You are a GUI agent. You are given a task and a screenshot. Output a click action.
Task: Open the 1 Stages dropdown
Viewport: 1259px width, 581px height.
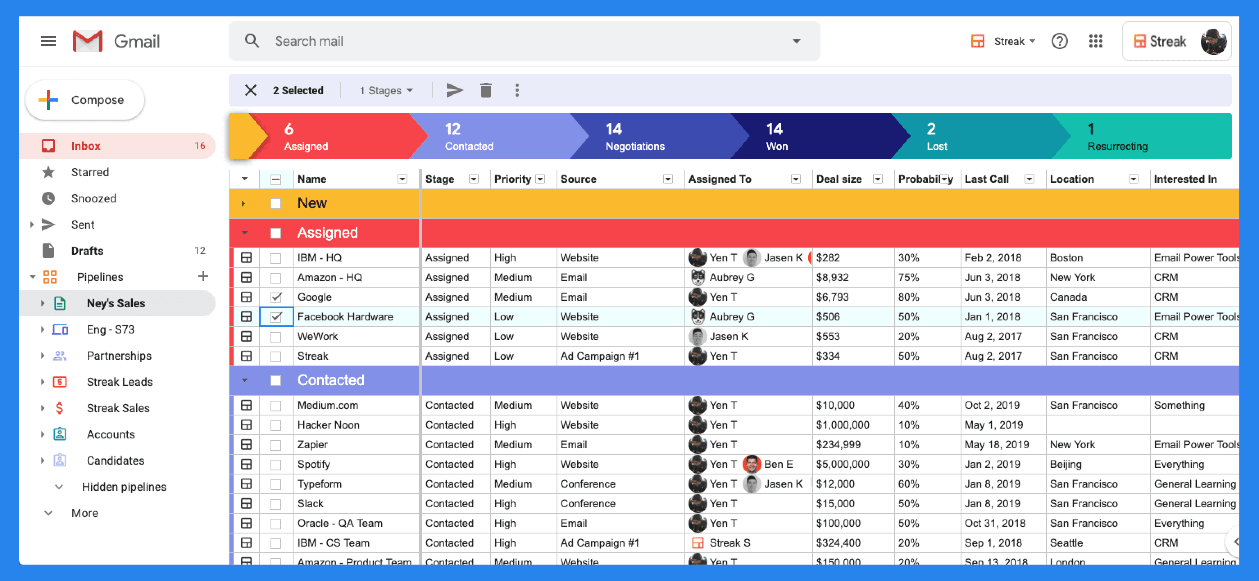click(x=386, y=91)
